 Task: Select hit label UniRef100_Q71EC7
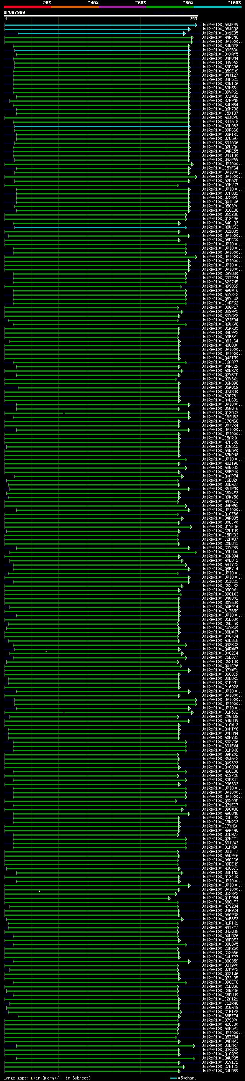[x=220, y=805]
